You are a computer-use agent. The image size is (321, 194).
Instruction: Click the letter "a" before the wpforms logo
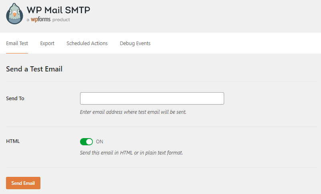tap(28, 20)
